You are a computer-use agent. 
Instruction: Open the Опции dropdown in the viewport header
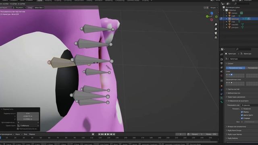(214, 8)
